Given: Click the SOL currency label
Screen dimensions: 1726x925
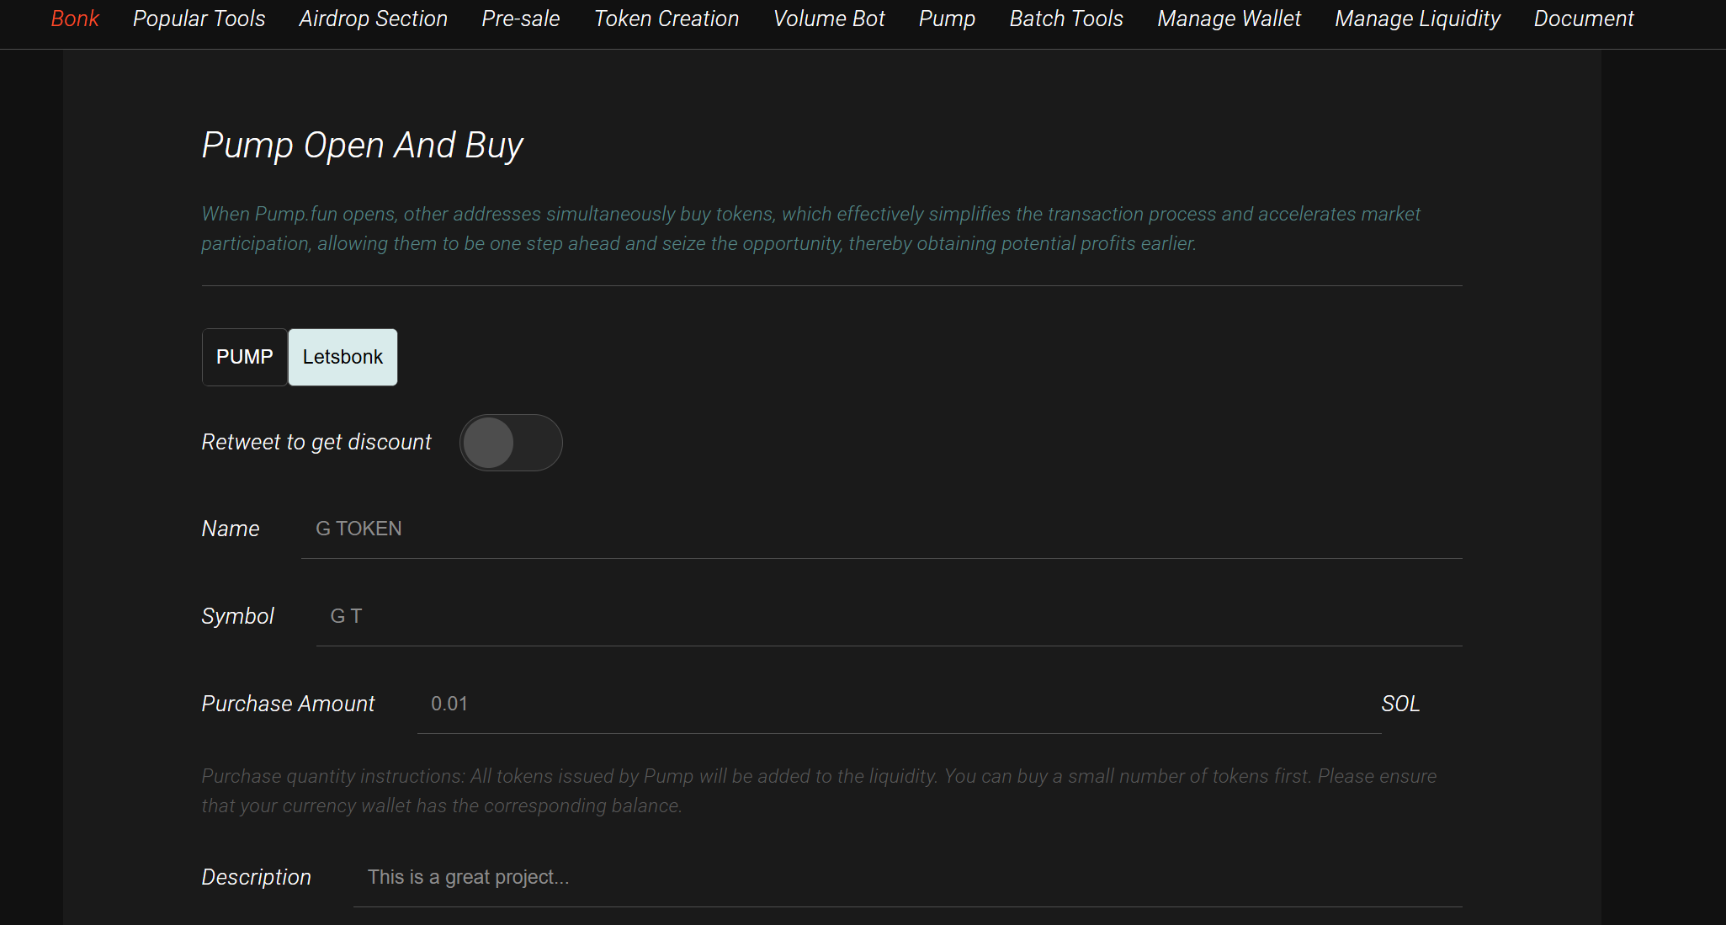Looking at the screenshot, I should (1400, 704).
